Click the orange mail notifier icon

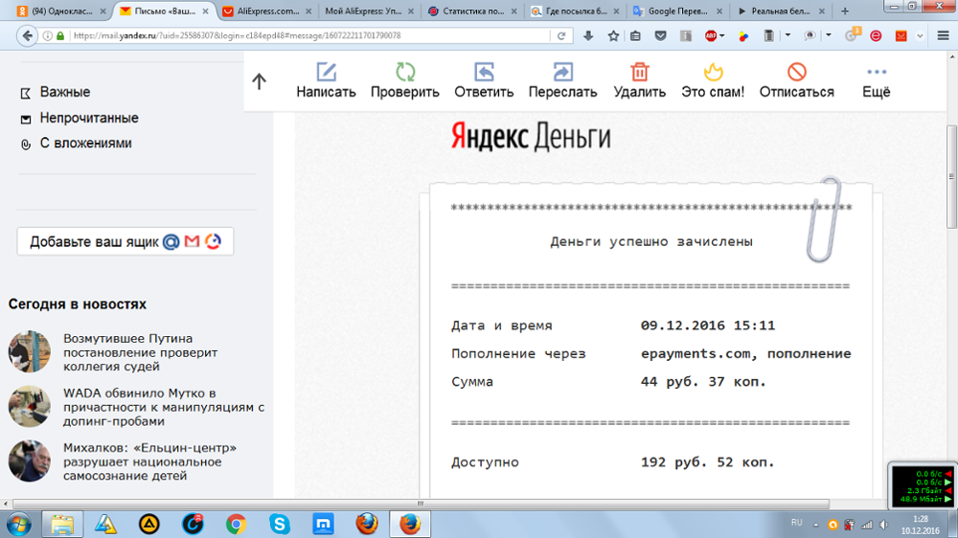click(x=901, y=36)
